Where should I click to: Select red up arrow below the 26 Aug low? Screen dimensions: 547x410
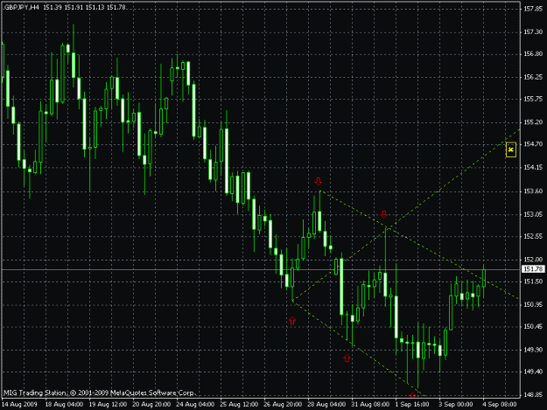coord(292,321)
